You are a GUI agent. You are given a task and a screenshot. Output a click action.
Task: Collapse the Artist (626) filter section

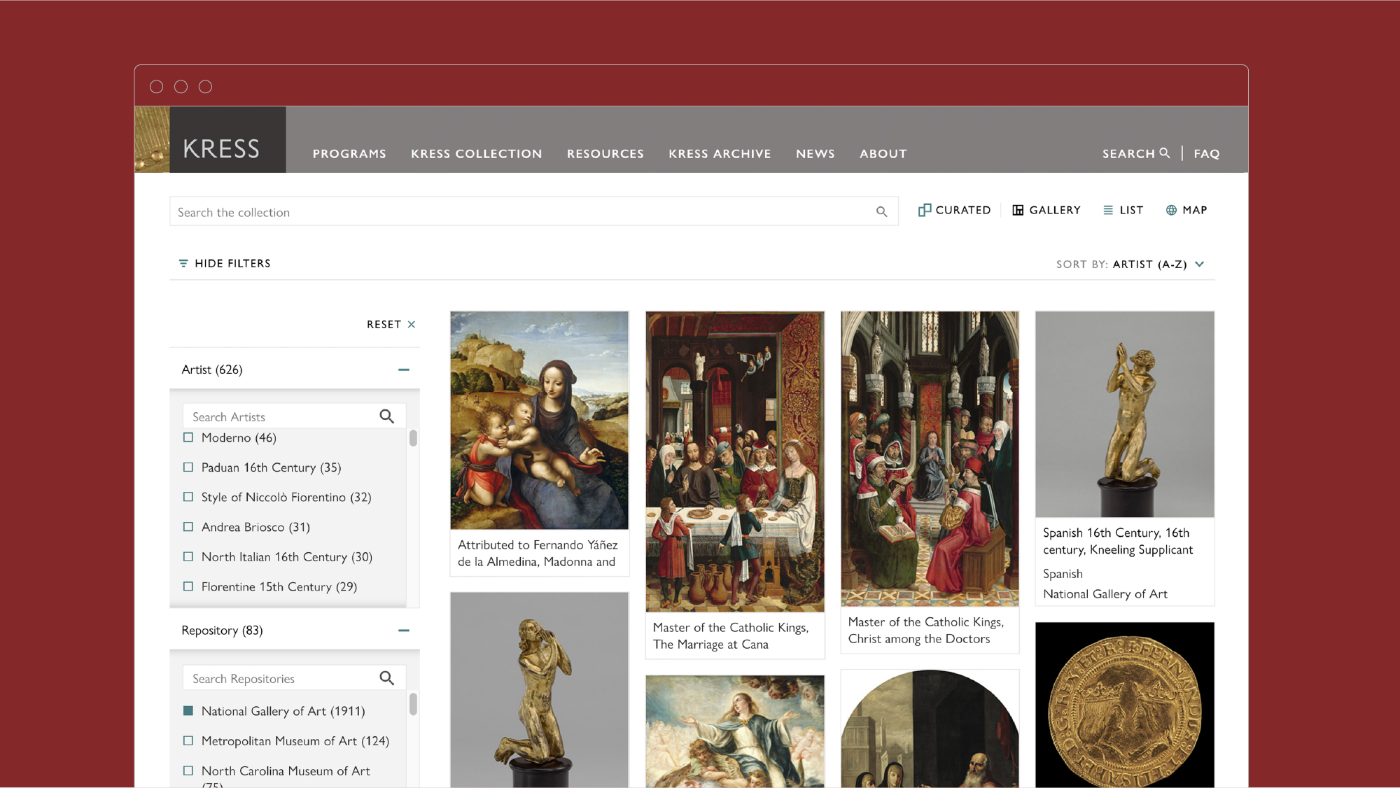tap(404, 370)
